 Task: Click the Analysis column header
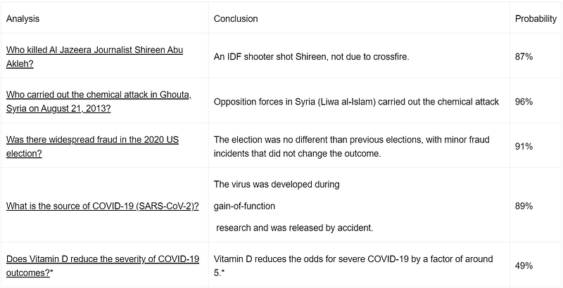coord(23,19)
